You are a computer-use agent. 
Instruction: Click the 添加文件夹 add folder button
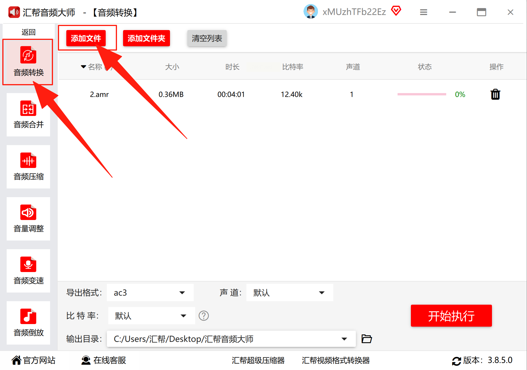coord(147,38)
